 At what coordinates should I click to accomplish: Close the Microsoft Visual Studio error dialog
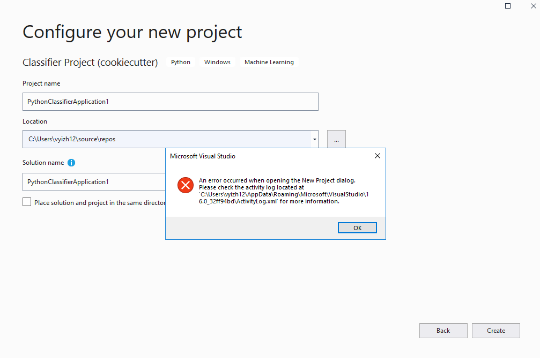378,156
